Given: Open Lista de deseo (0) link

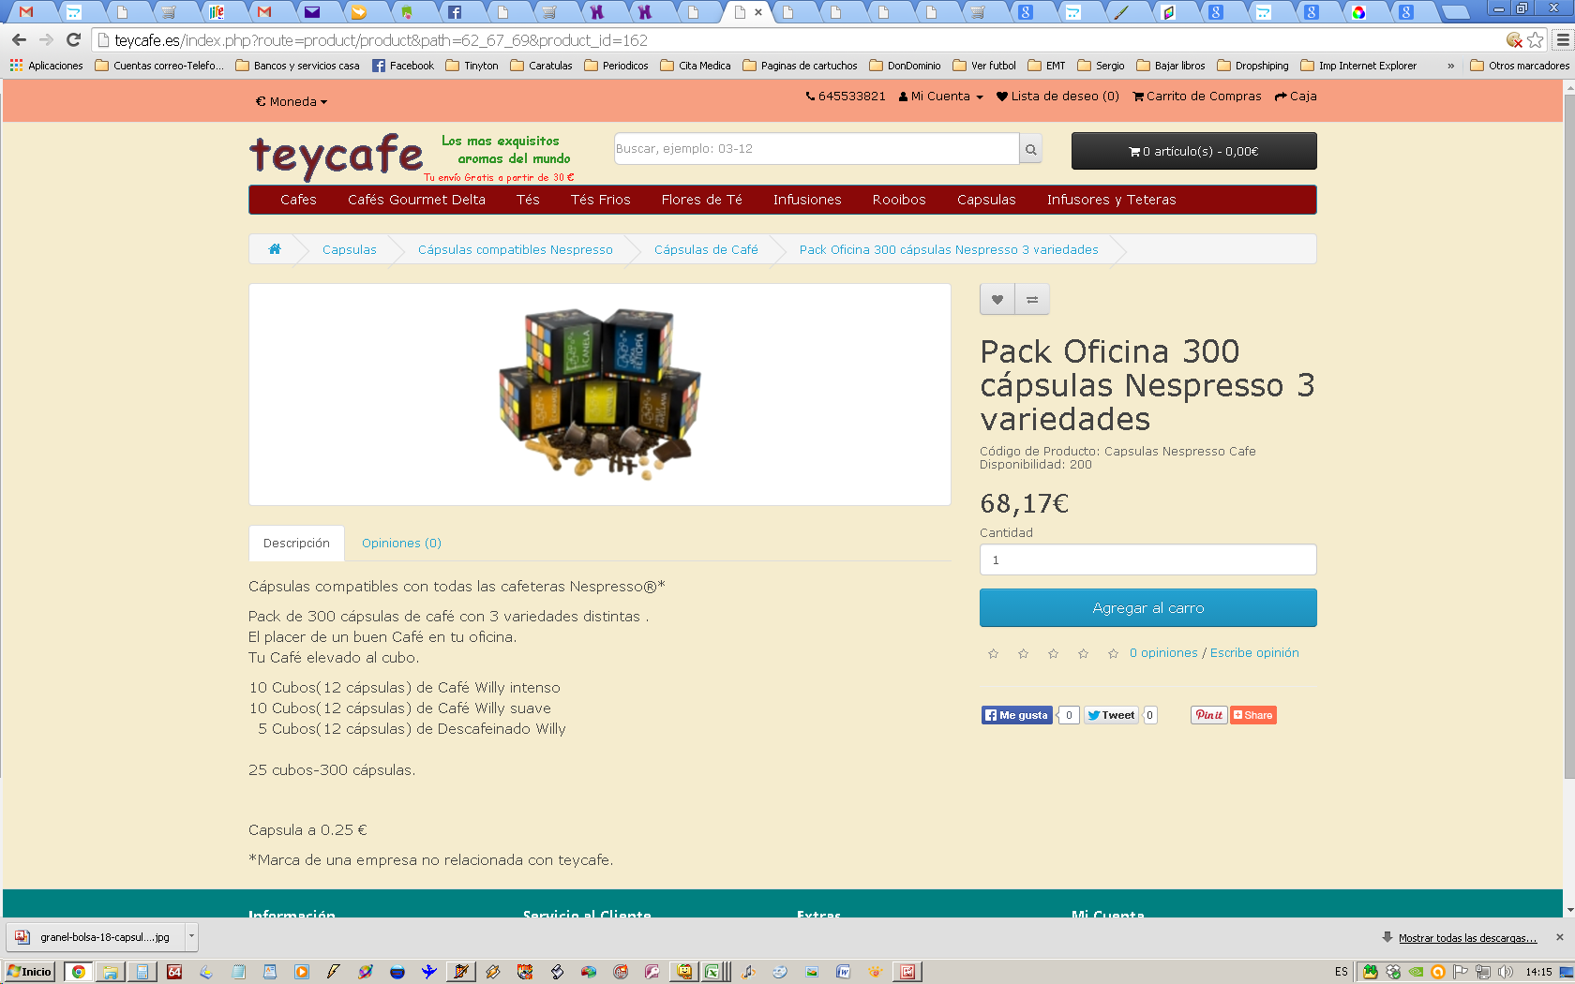Looking at the screenshot, I should pos(1057,97).
